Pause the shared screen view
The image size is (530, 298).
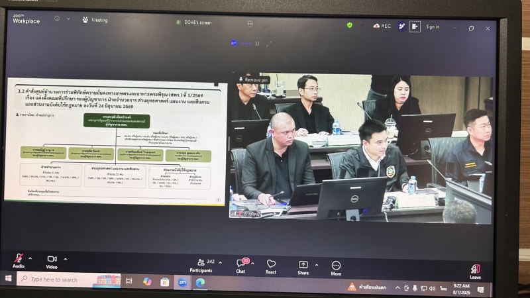tap(258, 44)
